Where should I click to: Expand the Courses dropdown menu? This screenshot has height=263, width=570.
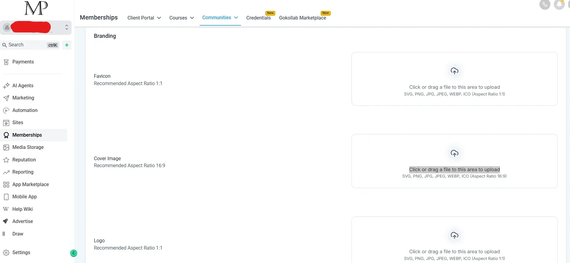point(192,18)
